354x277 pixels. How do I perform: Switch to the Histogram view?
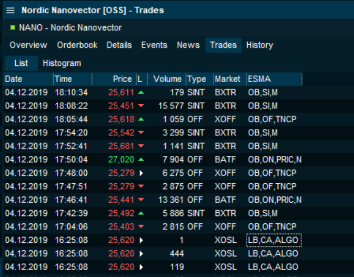tap(62, 63)
